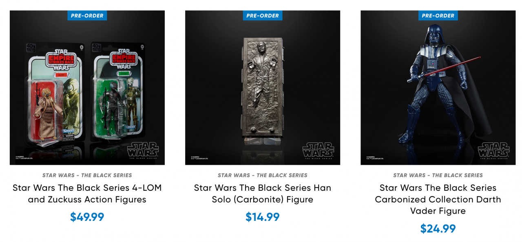View the Han Solo carbonite block image

[263, 89]
